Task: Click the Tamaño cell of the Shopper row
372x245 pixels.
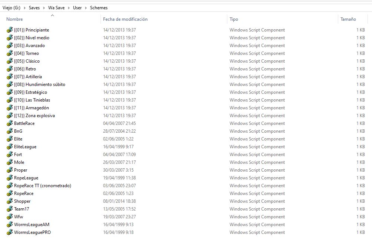Action: [361, 201]
